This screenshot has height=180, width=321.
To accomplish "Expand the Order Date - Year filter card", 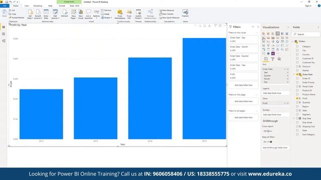I will (x=243, y=67).
